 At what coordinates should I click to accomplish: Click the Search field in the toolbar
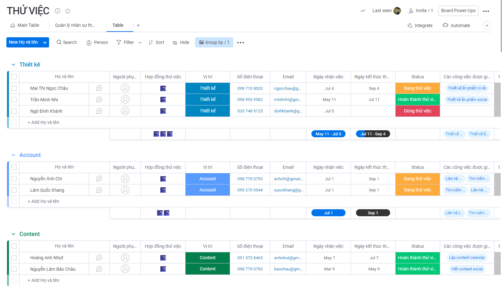pyautogui.click(x=67, y=42)
